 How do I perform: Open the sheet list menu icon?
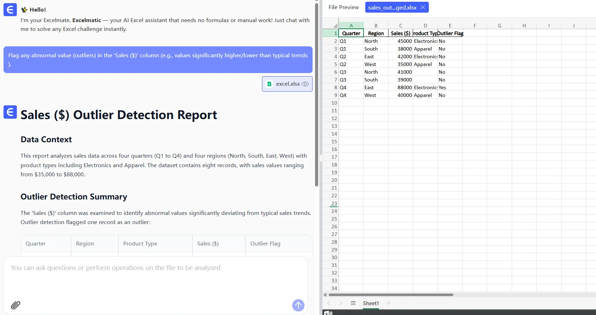(353, 303)
